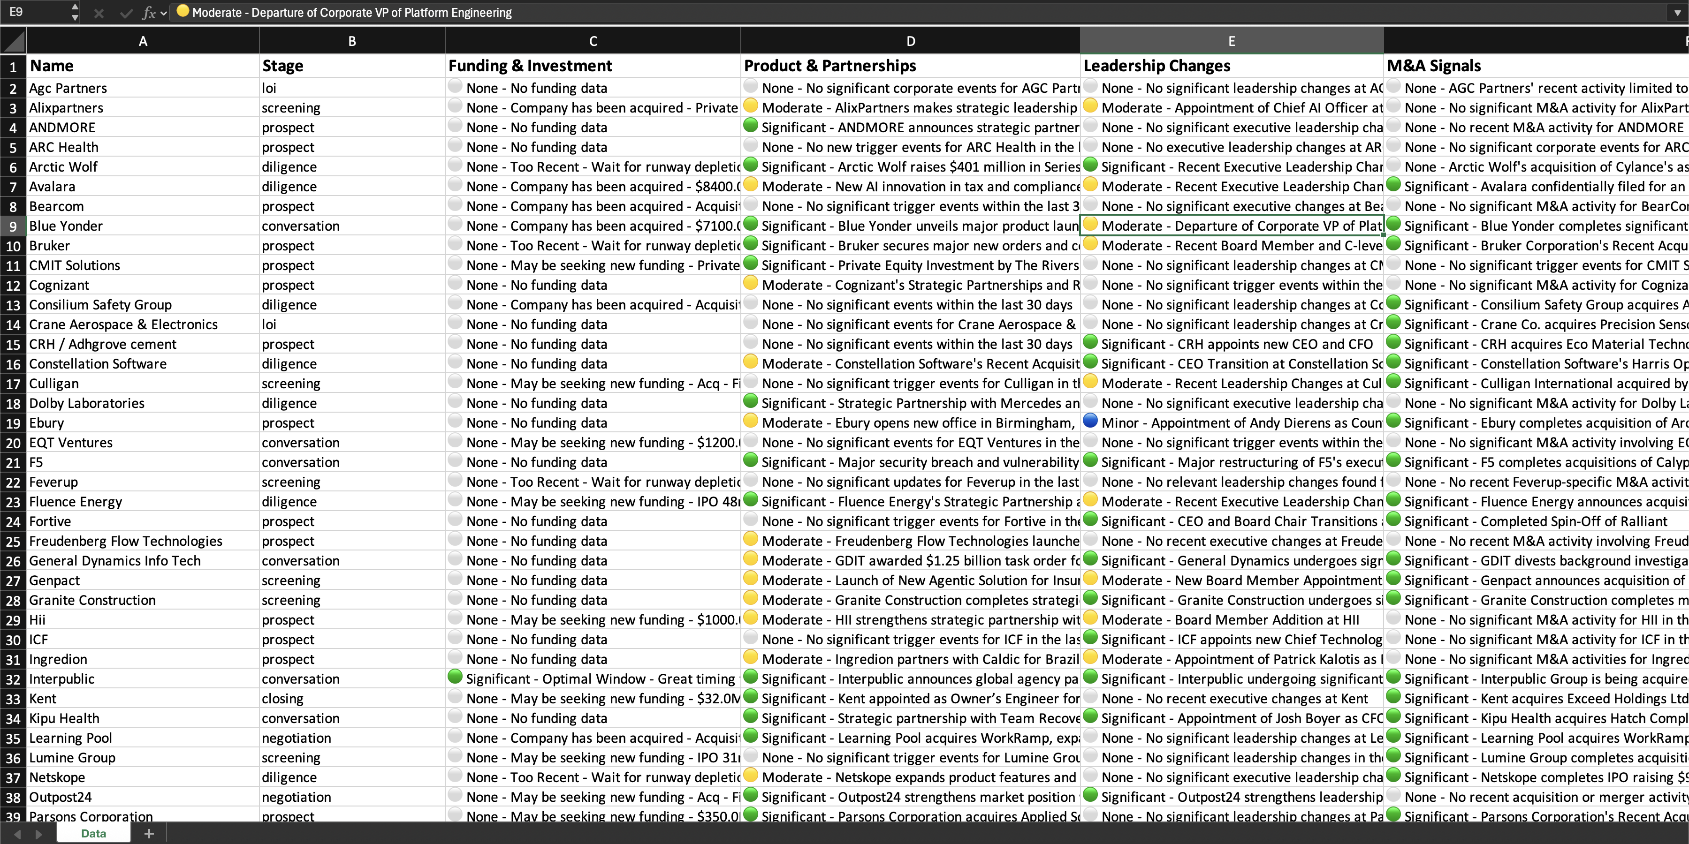
Task: Cancel the cell entry with the X icon
Action: coord(99,12)
